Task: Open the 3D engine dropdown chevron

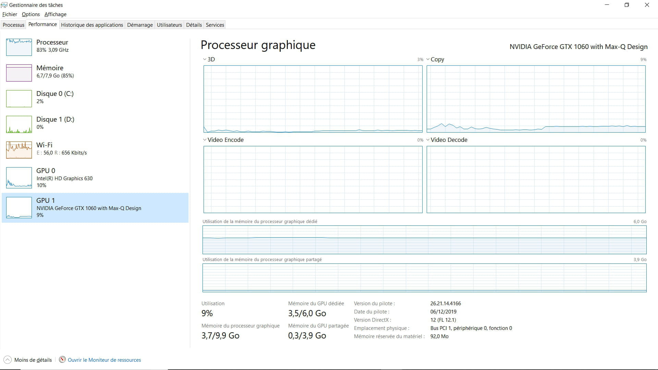Action: click(205, 59)
